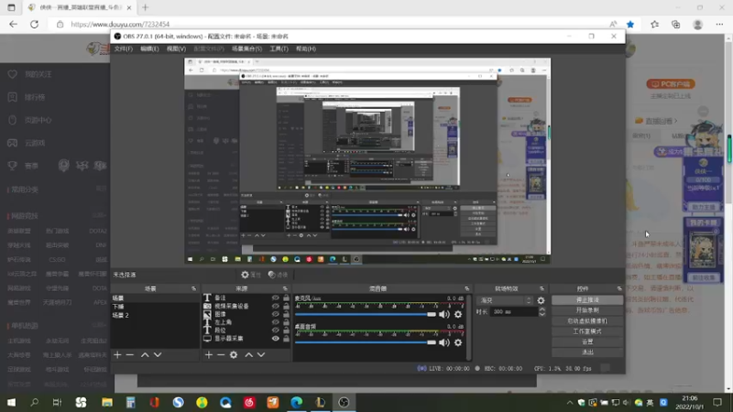Toggle the lock on the 显示器采集 source

(286, 338)
